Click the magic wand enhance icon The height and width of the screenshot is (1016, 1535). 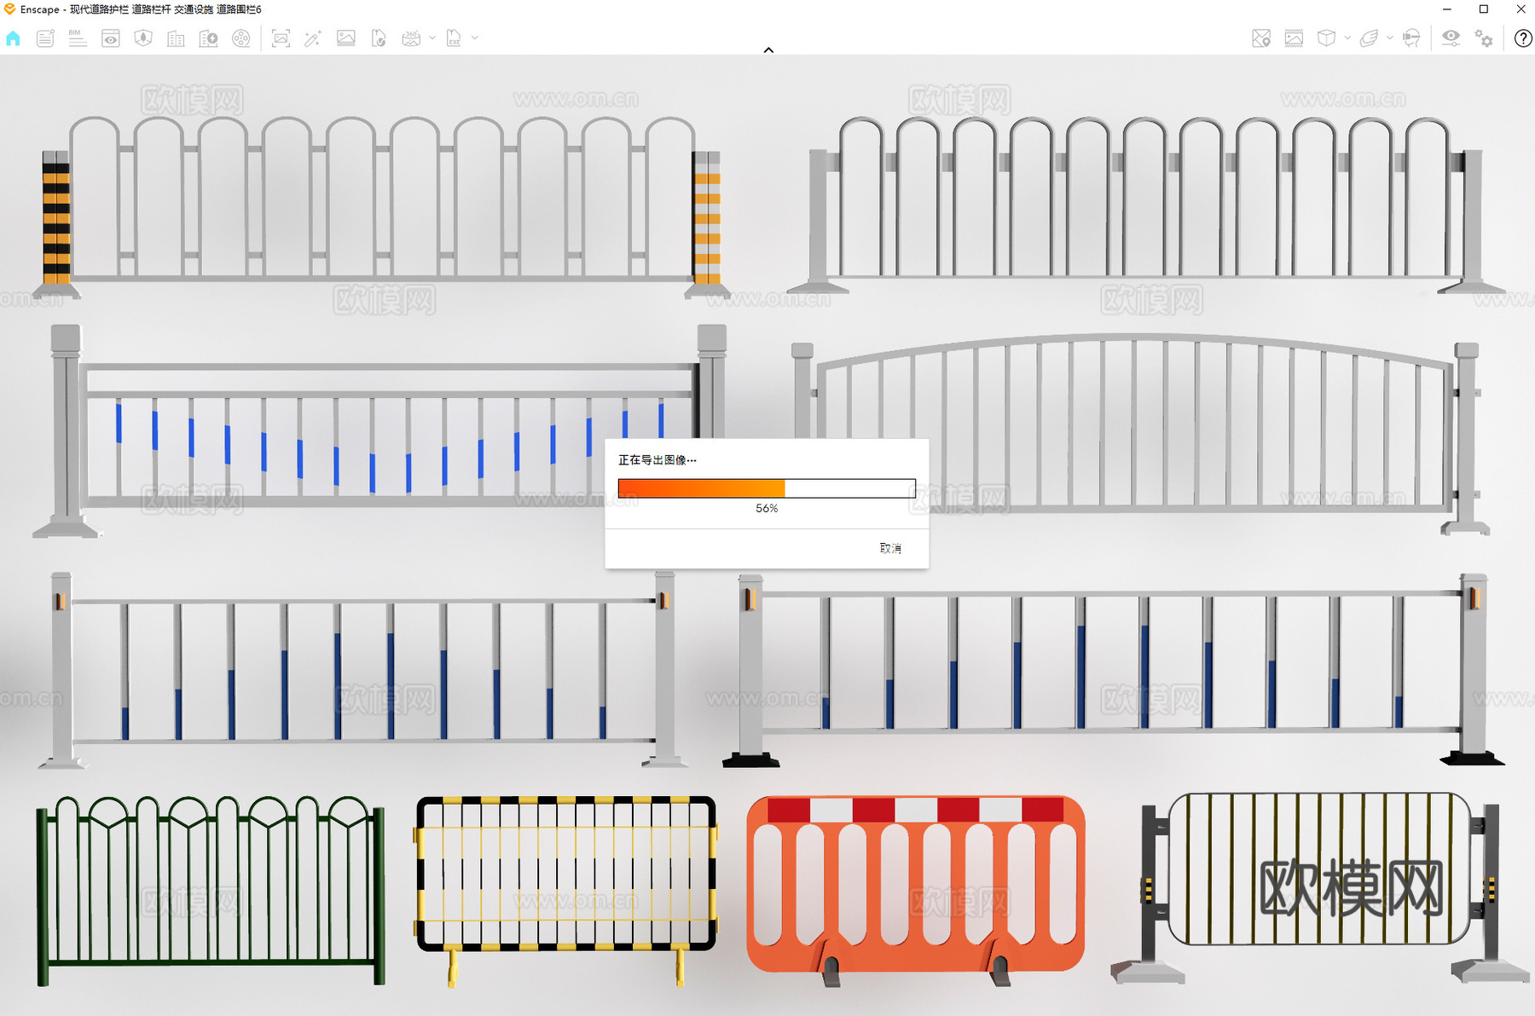[313, 38]
